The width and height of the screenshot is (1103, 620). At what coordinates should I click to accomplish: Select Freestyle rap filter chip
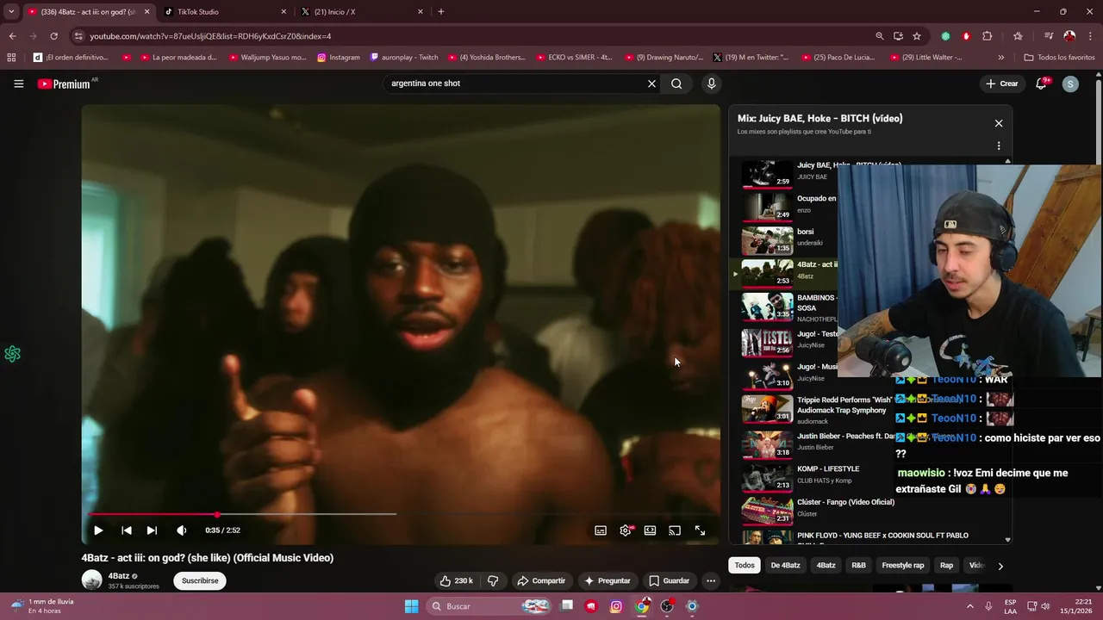pyautogui.click(x=903, y=566)
